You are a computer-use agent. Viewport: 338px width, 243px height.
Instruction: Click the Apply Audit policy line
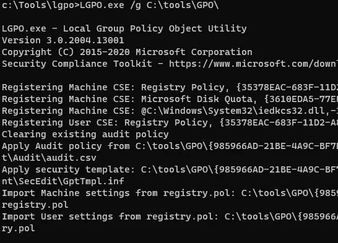tap(170, 146)
